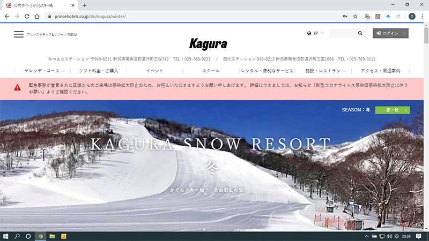Switch to Chrome on the taskbar
Screen dimensions: 429x241
point(41,236)
